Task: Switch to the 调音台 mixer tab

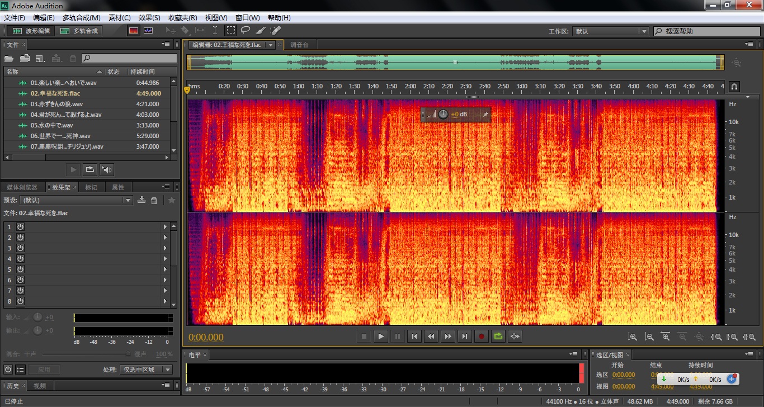Action: [x=300, y=45]
